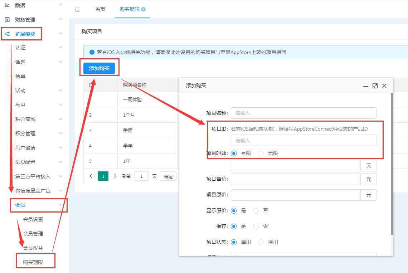This screenshot has height=273, width=408.
Task: Maximize the 添加购买 dialog
Action: [375, 86]
